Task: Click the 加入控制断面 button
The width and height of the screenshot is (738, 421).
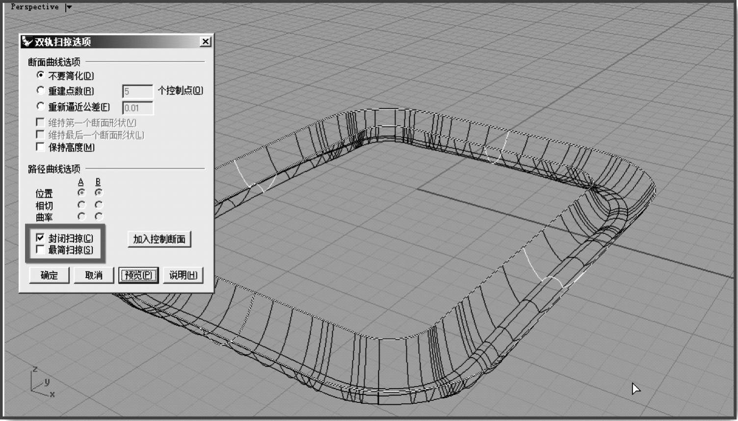Action: (x=159, y=239)
